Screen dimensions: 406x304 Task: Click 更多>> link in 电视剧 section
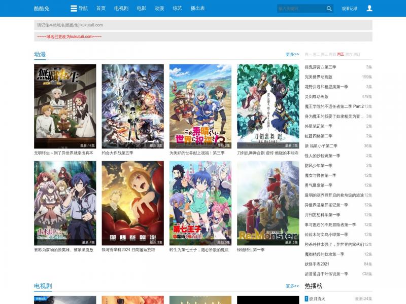[x=292, y=286]
